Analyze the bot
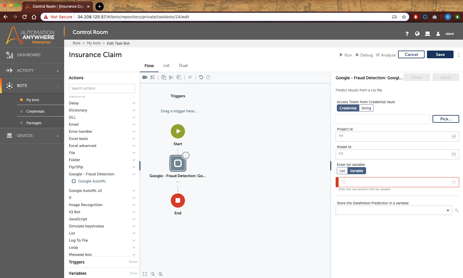This screenshot has width=463, height=278. 386,55
